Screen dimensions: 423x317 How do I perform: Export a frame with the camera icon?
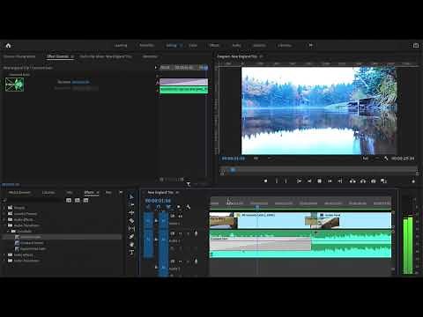click(374, 181)
